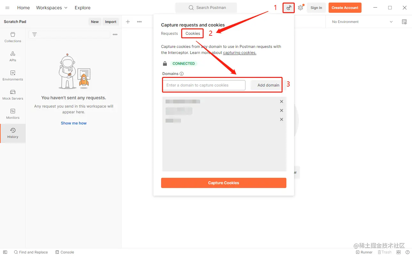
Task: Click the Create Account button
Action: (x=345, y=8)
